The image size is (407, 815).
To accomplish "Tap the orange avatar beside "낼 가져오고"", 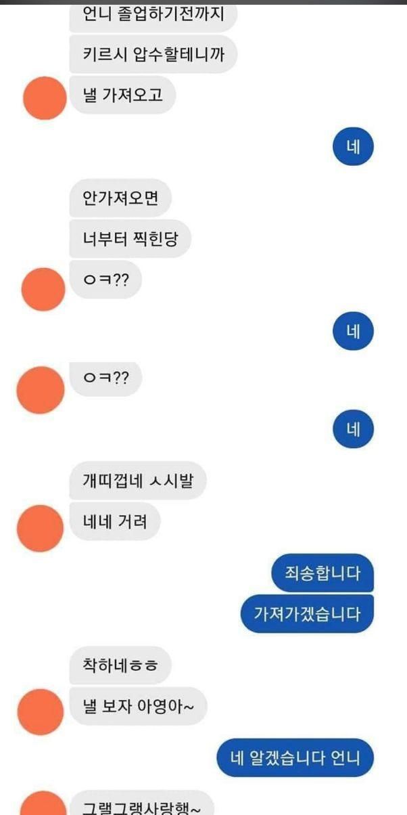I will point(45,98).
